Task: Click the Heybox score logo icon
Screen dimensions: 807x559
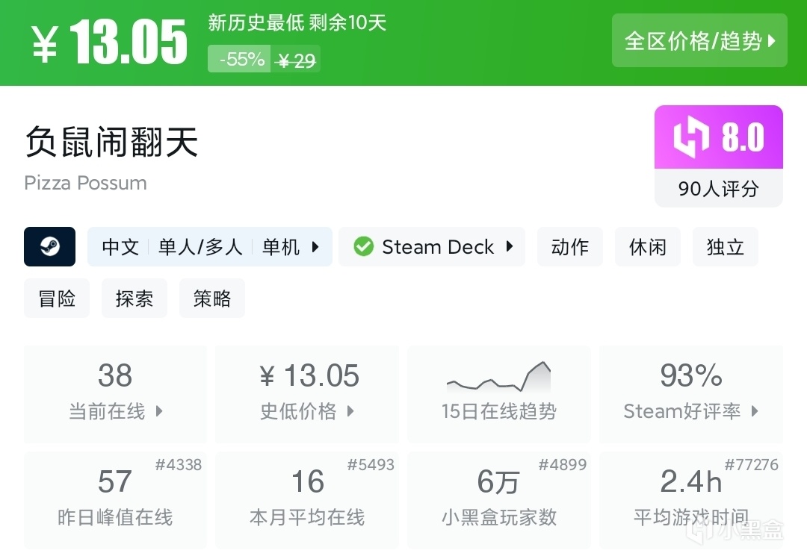Action: pos(690,138)
